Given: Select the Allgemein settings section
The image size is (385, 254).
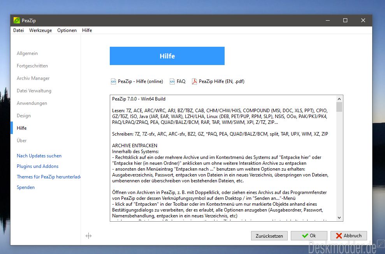Looking at the screenshot, I should [27, 53].
